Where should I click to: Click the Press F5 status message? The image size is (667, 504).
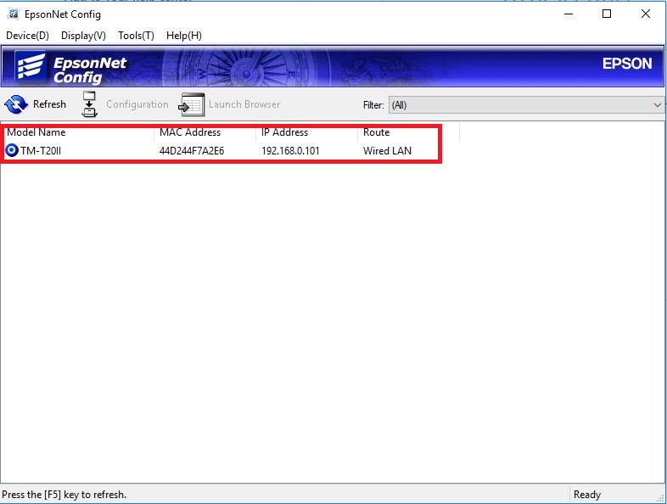click(64, 494)
